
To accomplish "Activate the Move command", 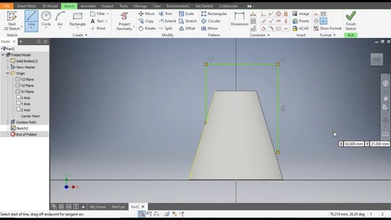I will [147, 13].
